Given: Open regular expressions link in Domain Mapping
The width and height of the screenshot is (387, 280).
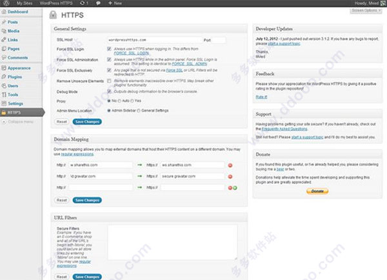Looking at the screenshot, I should click(x=77, y=154).
